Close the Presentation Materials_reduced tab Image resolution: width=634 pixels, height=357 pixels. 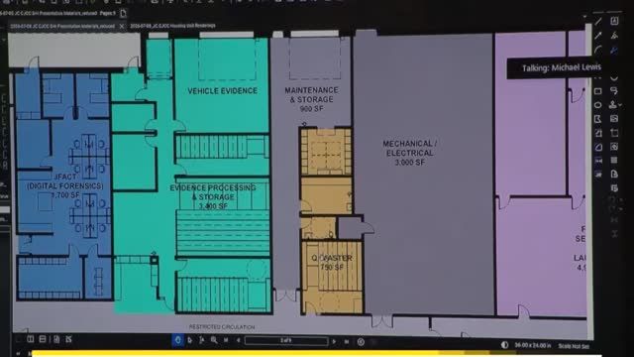tap(121, 27)
